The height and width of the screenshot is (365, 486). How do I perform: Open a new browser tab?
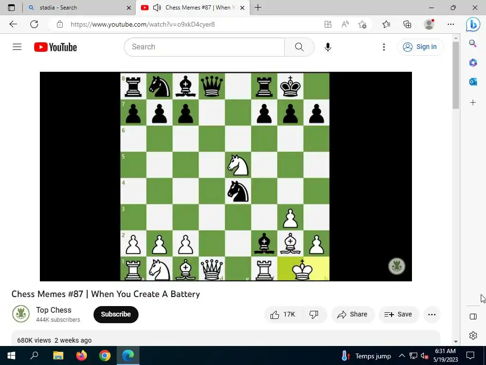tap(258, 8)
